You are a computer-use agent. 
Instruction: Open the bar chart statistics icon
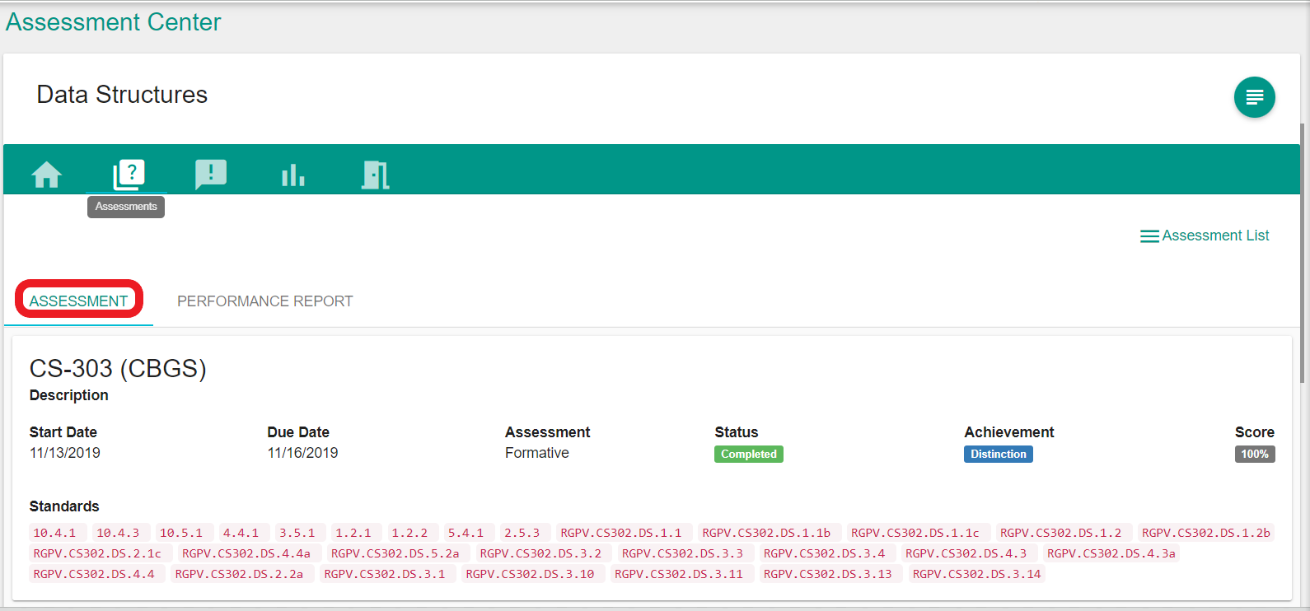click(292, 175)
